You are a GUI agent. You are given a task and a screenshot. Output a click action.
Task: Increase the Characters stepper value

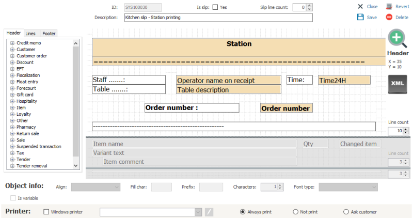coord(280,185)
